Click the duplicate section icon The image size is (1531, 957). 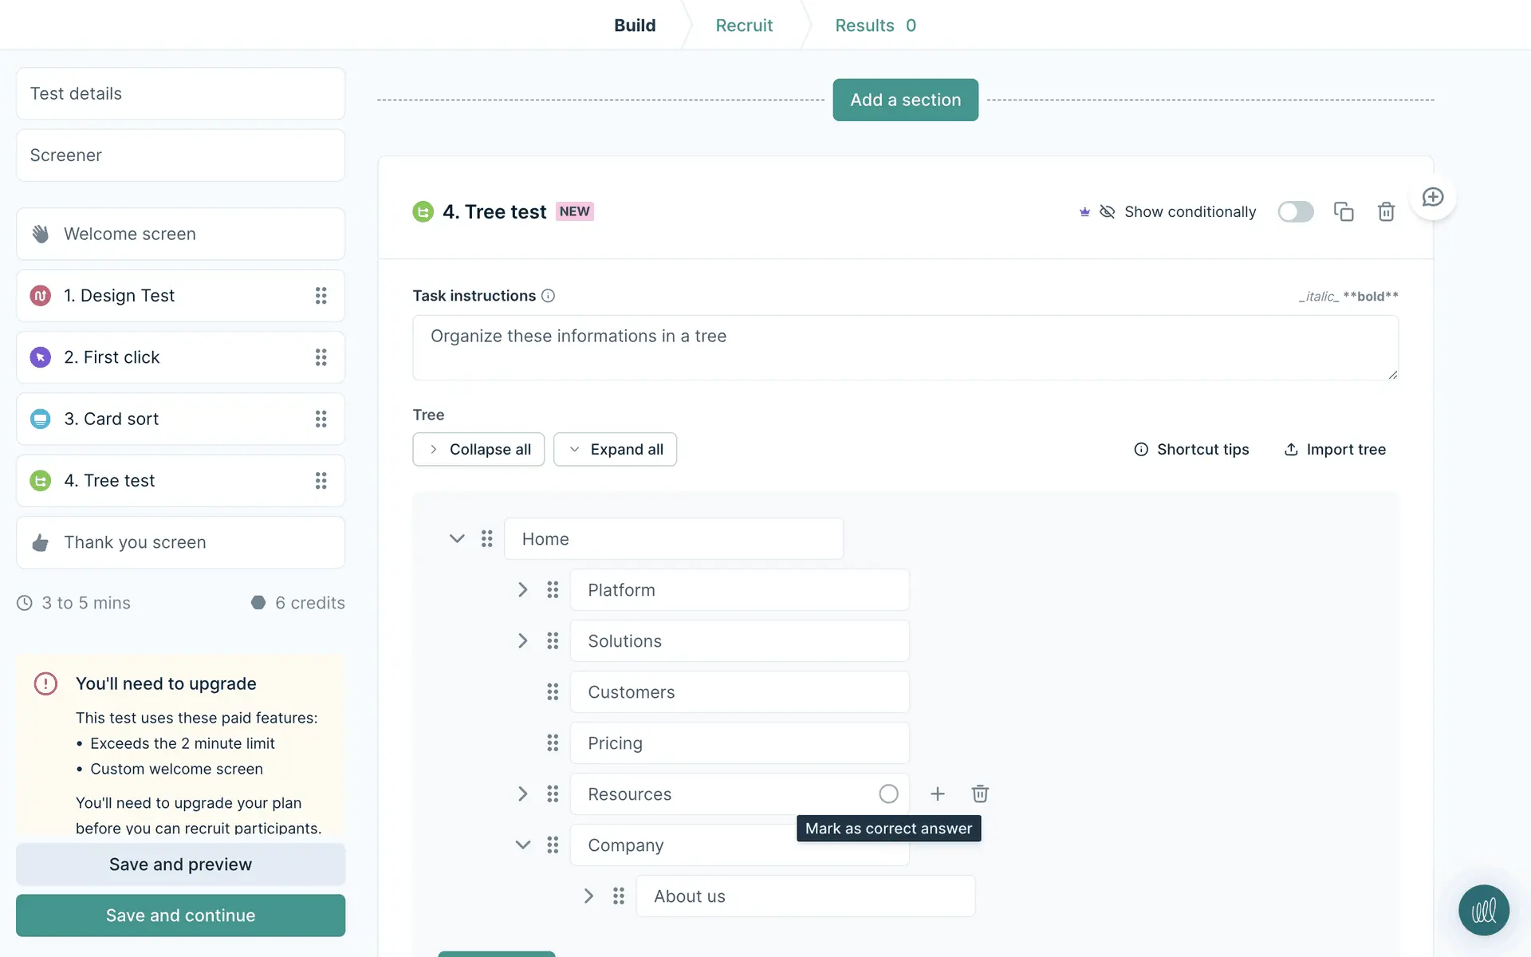pyautogui.click(x=1344, y=211)
